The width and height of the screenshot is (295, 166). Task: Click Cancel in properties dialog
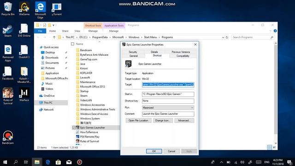pos(171,151)
